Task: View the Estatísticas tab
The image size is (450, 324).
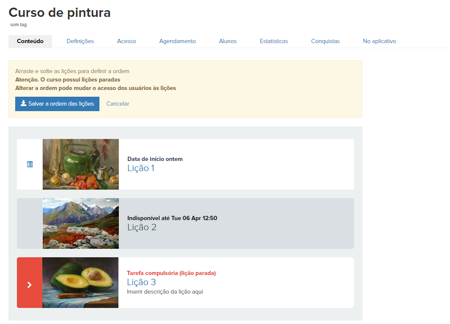Action: (274, 41)
